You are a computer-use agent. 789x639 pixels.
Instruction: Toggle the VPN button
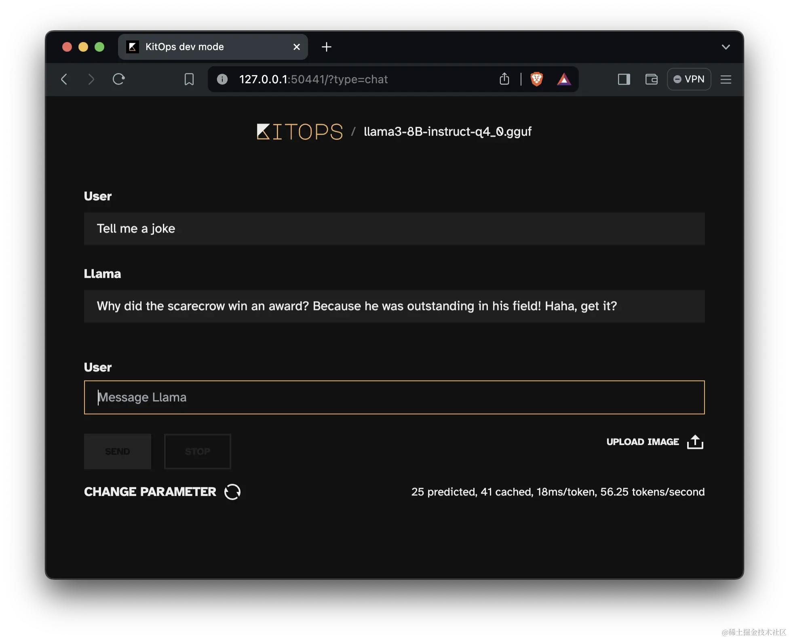pyautogui.click(x=689, y=79)
